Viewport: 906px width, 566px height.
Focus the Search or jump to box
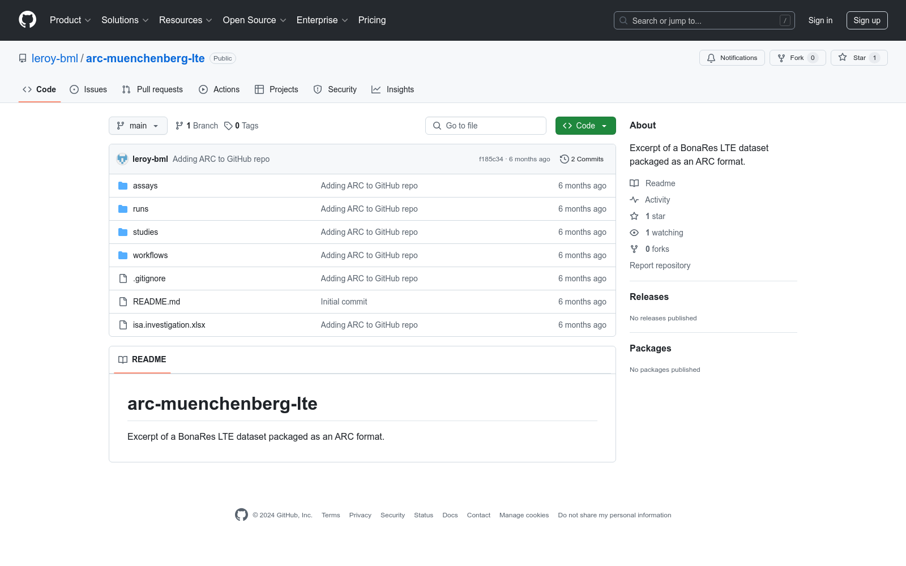[704, 20]
